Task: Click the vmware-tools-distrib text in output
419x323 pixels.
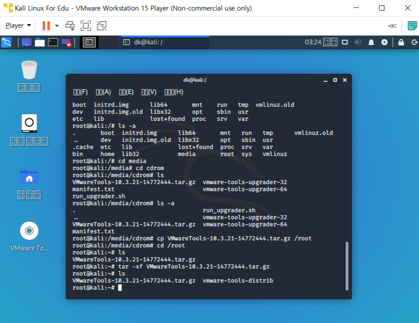Action: point(238,280)
